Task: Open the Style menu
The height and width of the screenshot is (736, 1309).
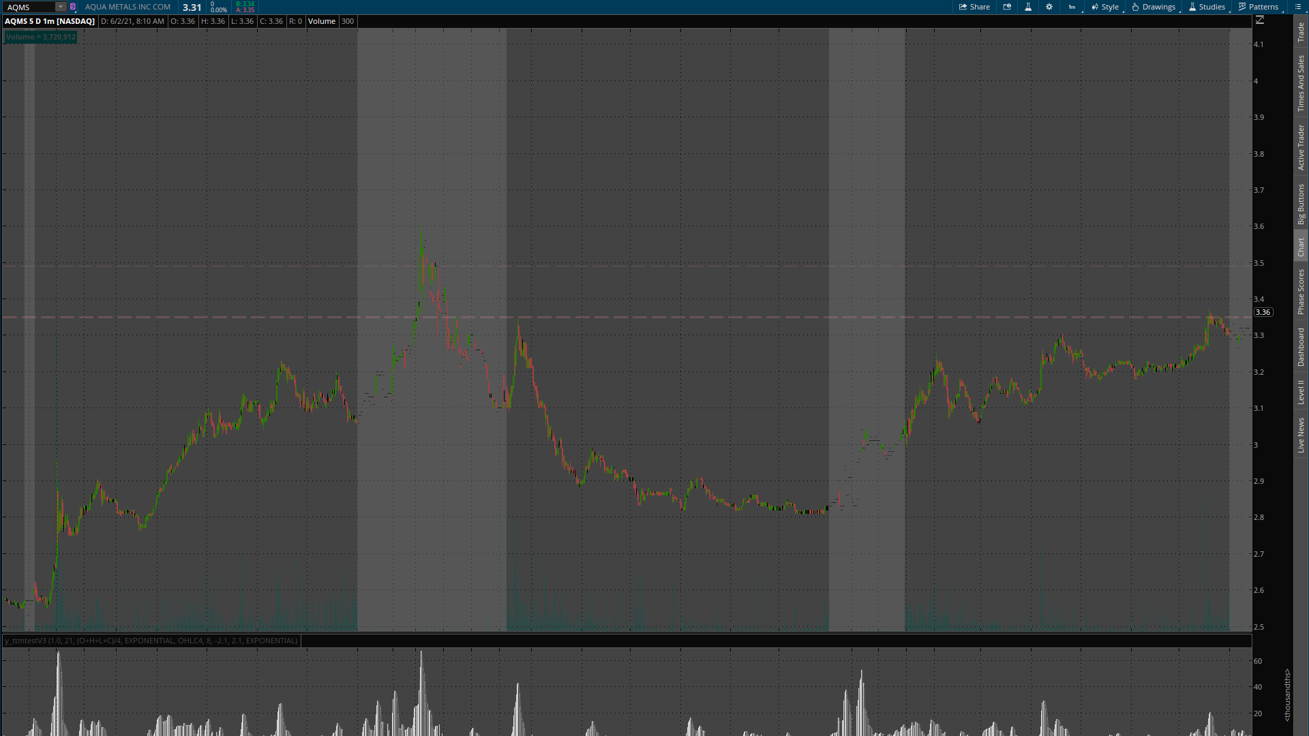Action: (1105, 7)
